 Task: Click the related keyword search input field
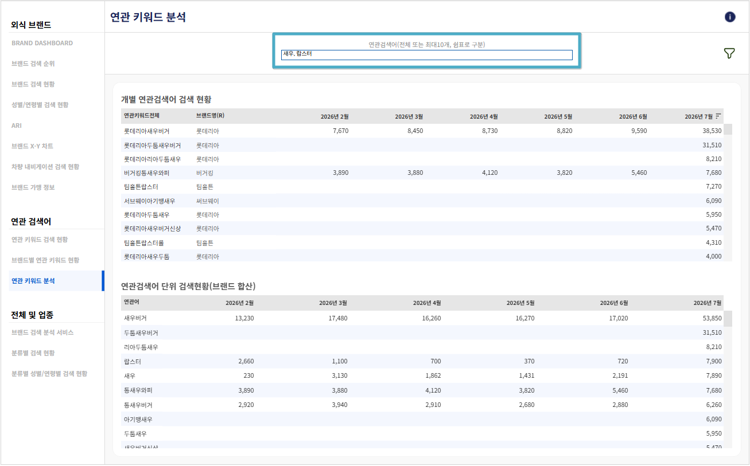tap(427, 55)
